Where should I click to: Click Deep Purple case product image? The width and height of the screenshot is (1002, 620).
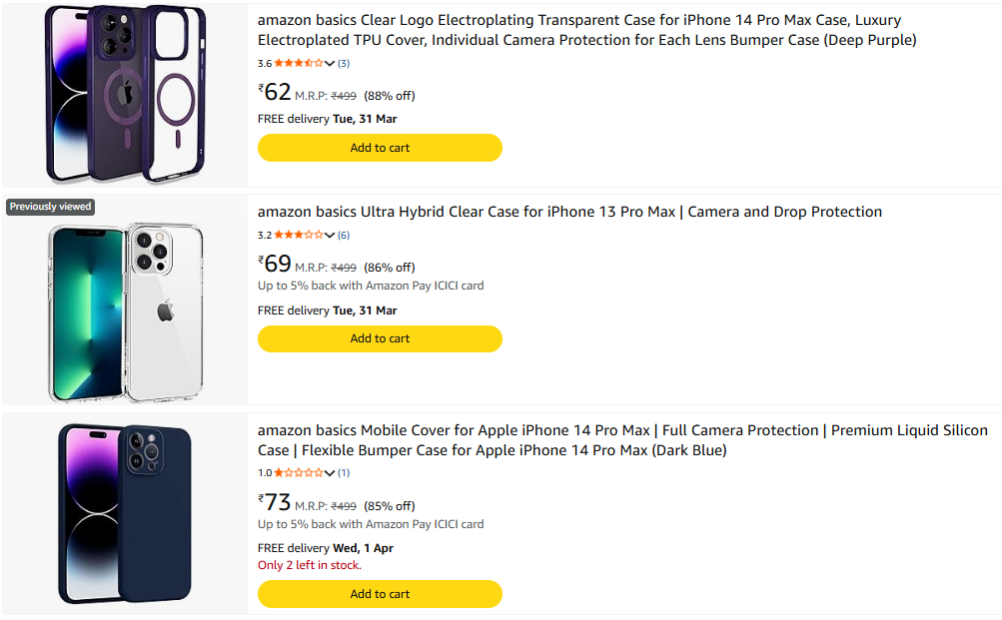tap(125, 95)
